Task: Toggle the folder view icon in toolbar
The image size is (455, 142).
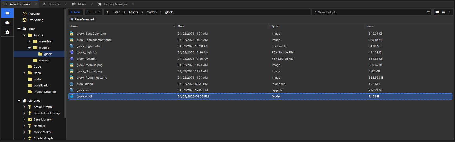Action: click(x=437, y=12)
